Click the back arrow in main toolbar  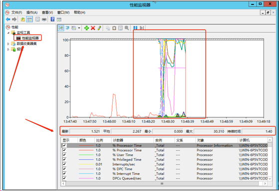pyautogui.click(x=8, y=19)
